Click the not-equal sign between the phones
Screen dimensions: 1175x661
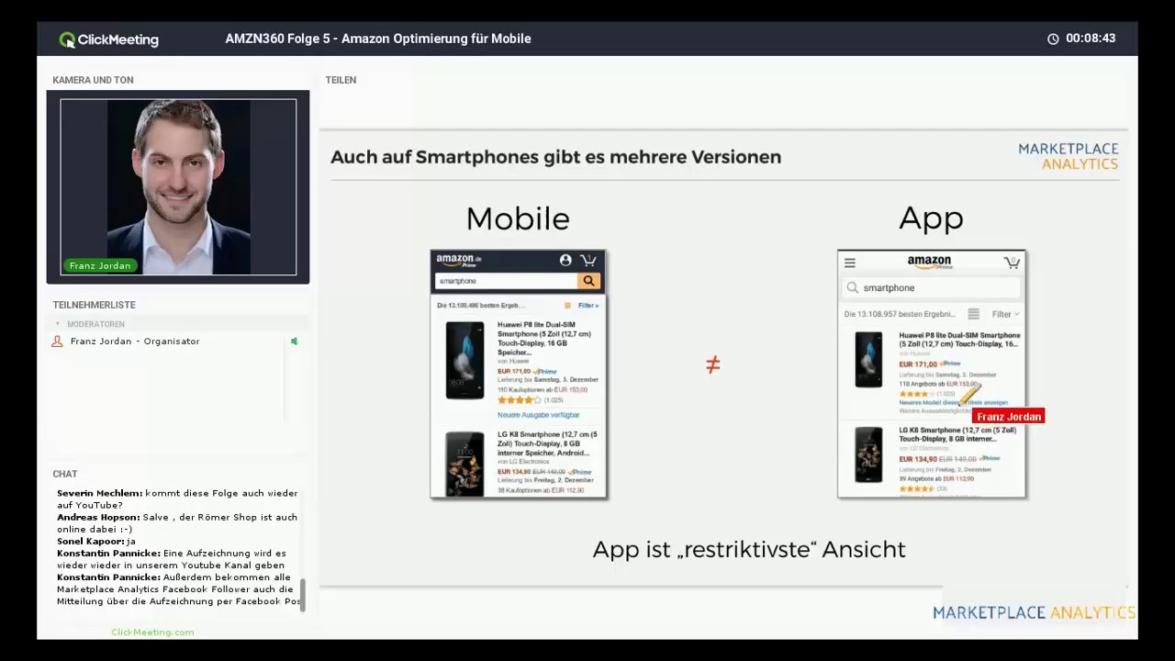tap(713, 365)
